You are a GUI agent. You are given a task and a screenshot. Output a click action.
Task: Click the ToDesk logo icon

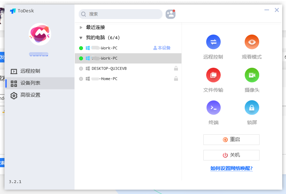tap(13, 11)
